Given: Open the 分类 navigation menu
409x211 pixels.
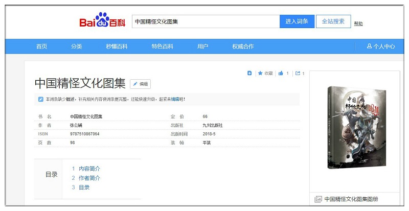Looking at the screenshot, I should (x=77, y=46).
